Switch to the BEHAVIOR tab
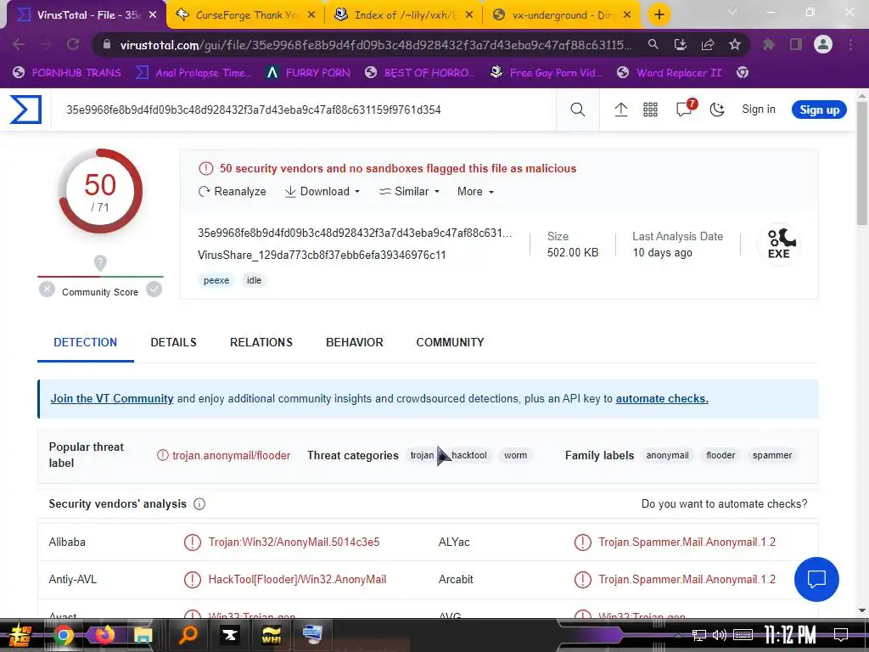Screen dimensions: 869x652 [355, 342]
